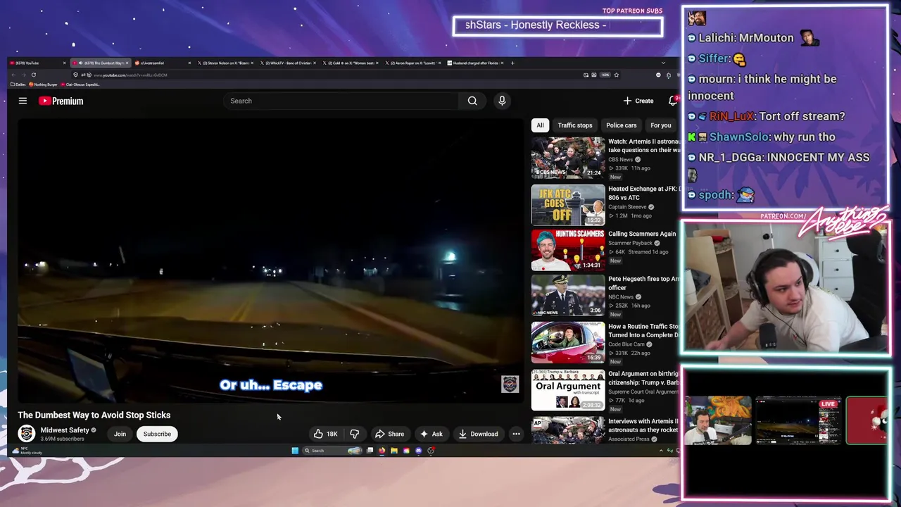
Task: Open Heated Exchange at JFK title link
Action: coord(643,193)
